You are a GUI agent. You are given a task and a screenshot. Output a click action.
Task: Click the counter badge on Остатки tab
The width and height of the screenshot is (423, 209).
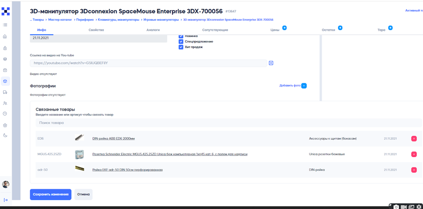point(340,28)
